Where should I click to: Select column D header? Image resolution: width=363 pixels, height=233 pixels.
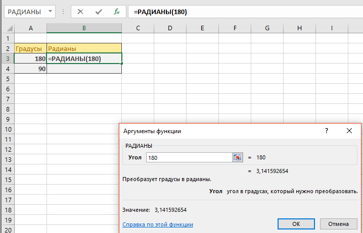(170, 28)
